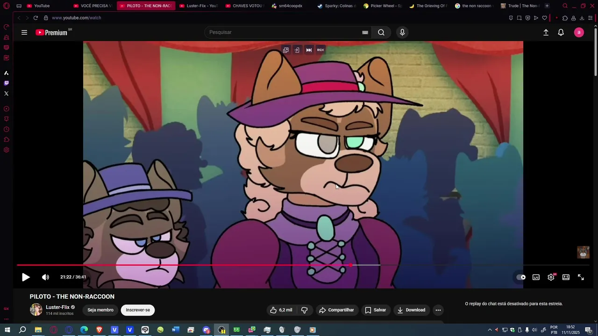
Task: Click the skip-next icon above the video
Action: pos(309,50)
